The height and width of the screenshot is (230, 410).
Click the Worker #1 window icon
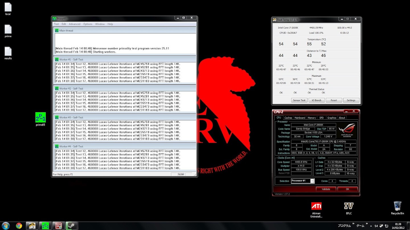[57, 59]
